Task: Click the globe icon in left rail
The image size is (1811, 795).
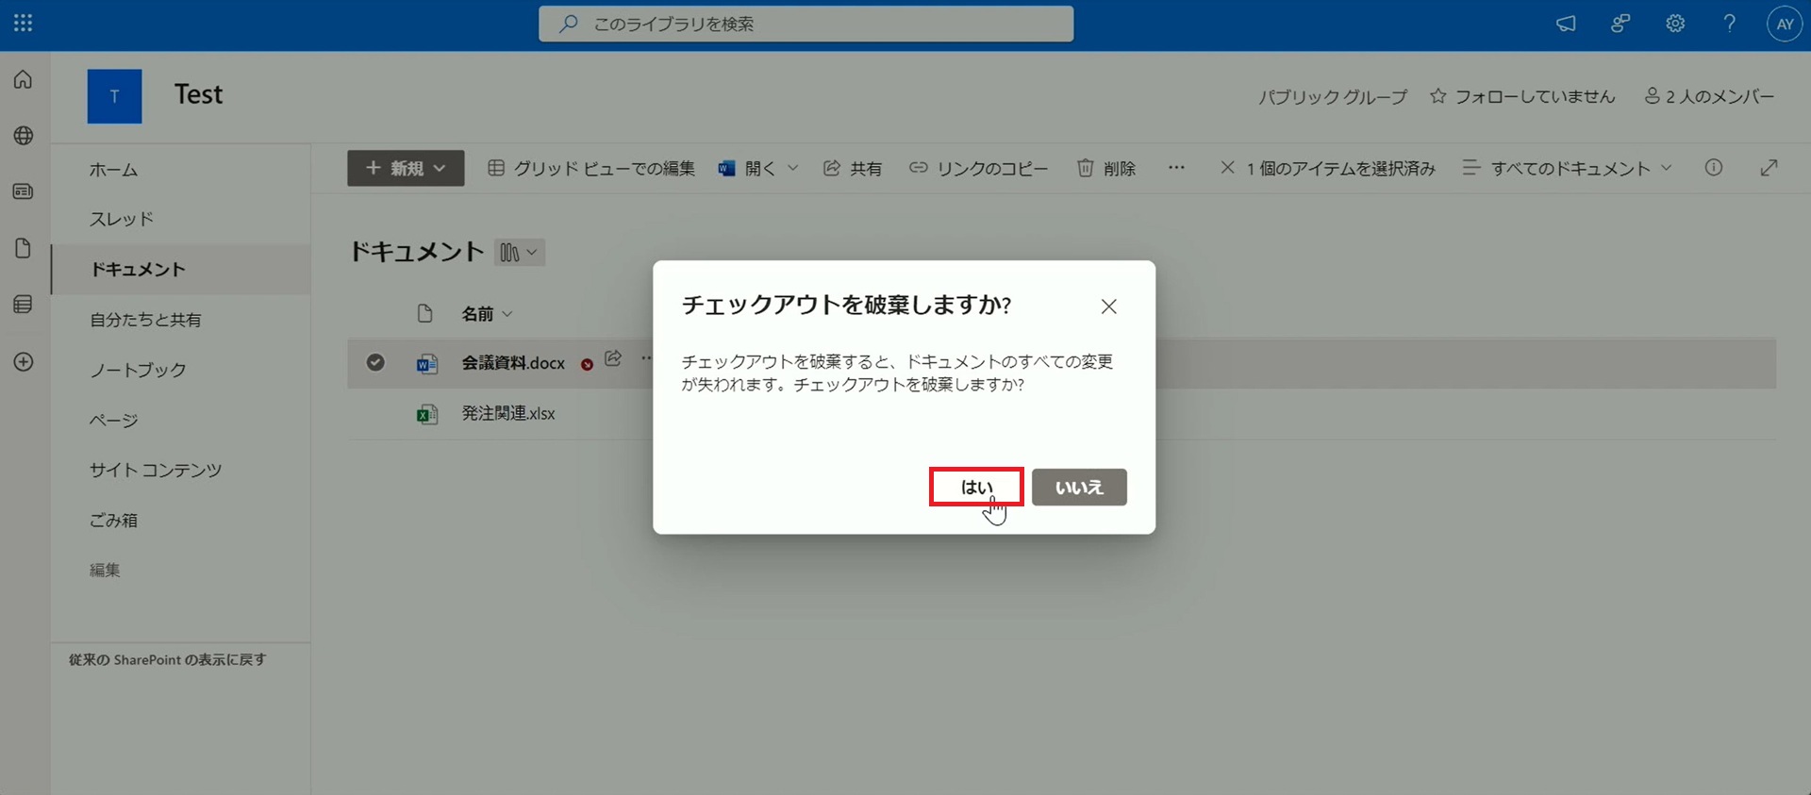Action: click(x=24, y=136)
